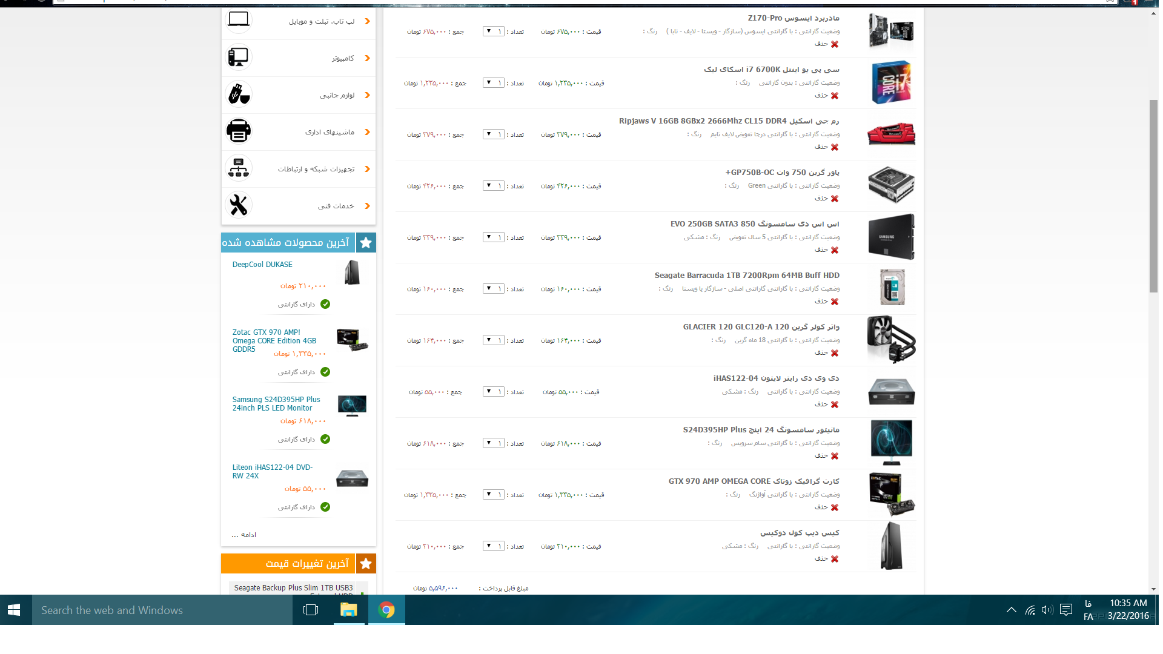Open Seagate Backup Plus Slim 1TB link
Viewport: 1163px width, 654px height.
(293, 588)
